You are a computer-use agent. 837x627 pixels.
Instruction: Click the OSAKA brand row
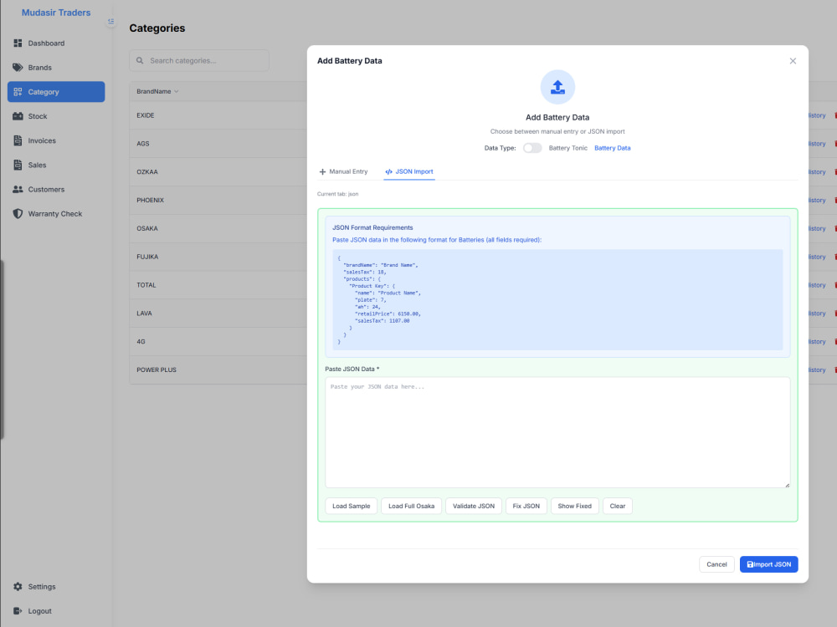(218, 229)
